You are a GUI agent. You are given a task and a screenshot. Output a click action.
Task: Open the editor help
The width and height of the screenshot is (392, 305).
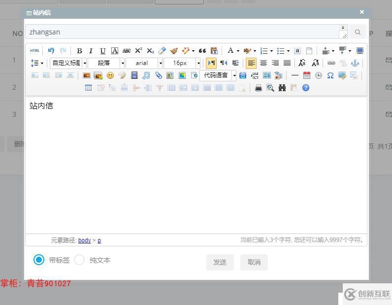pyautogui.click(x=306, y=88)
